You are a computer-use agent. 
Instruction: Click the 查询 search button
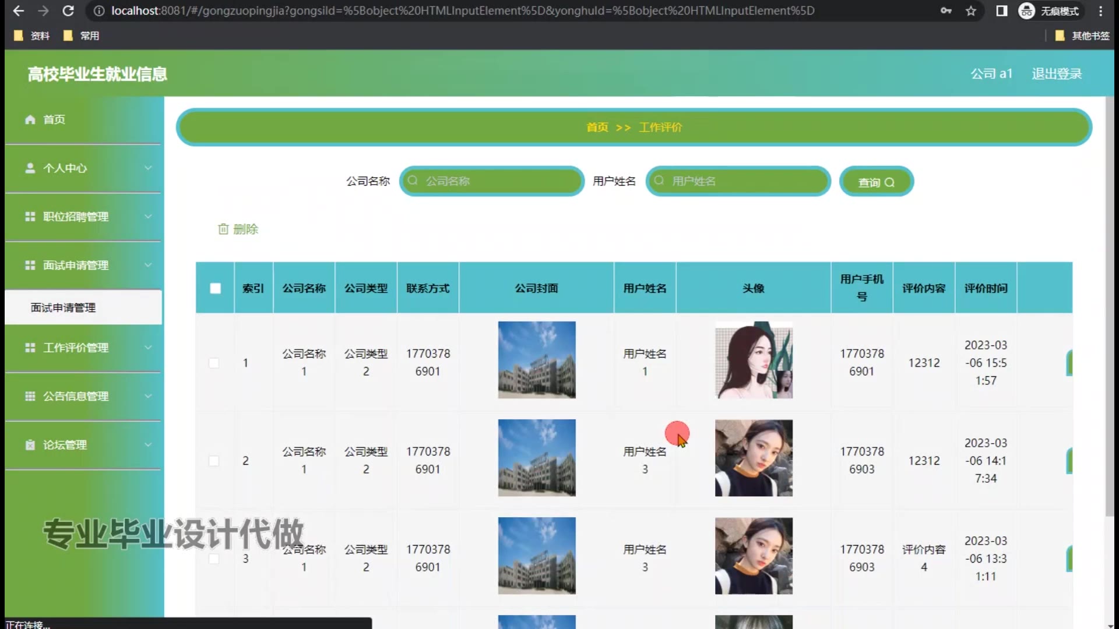[876, 182]
